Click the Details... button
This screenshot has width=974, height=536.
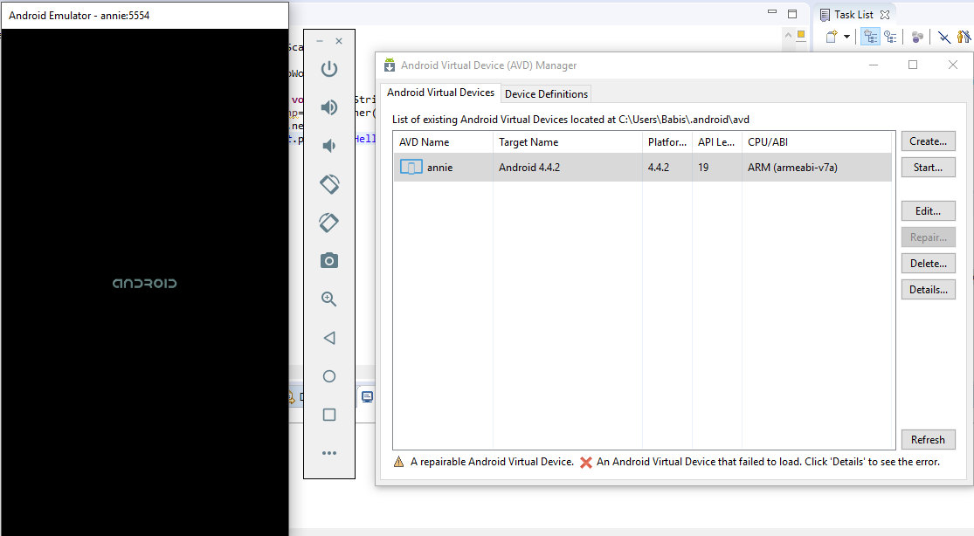(x=928, y=290)
